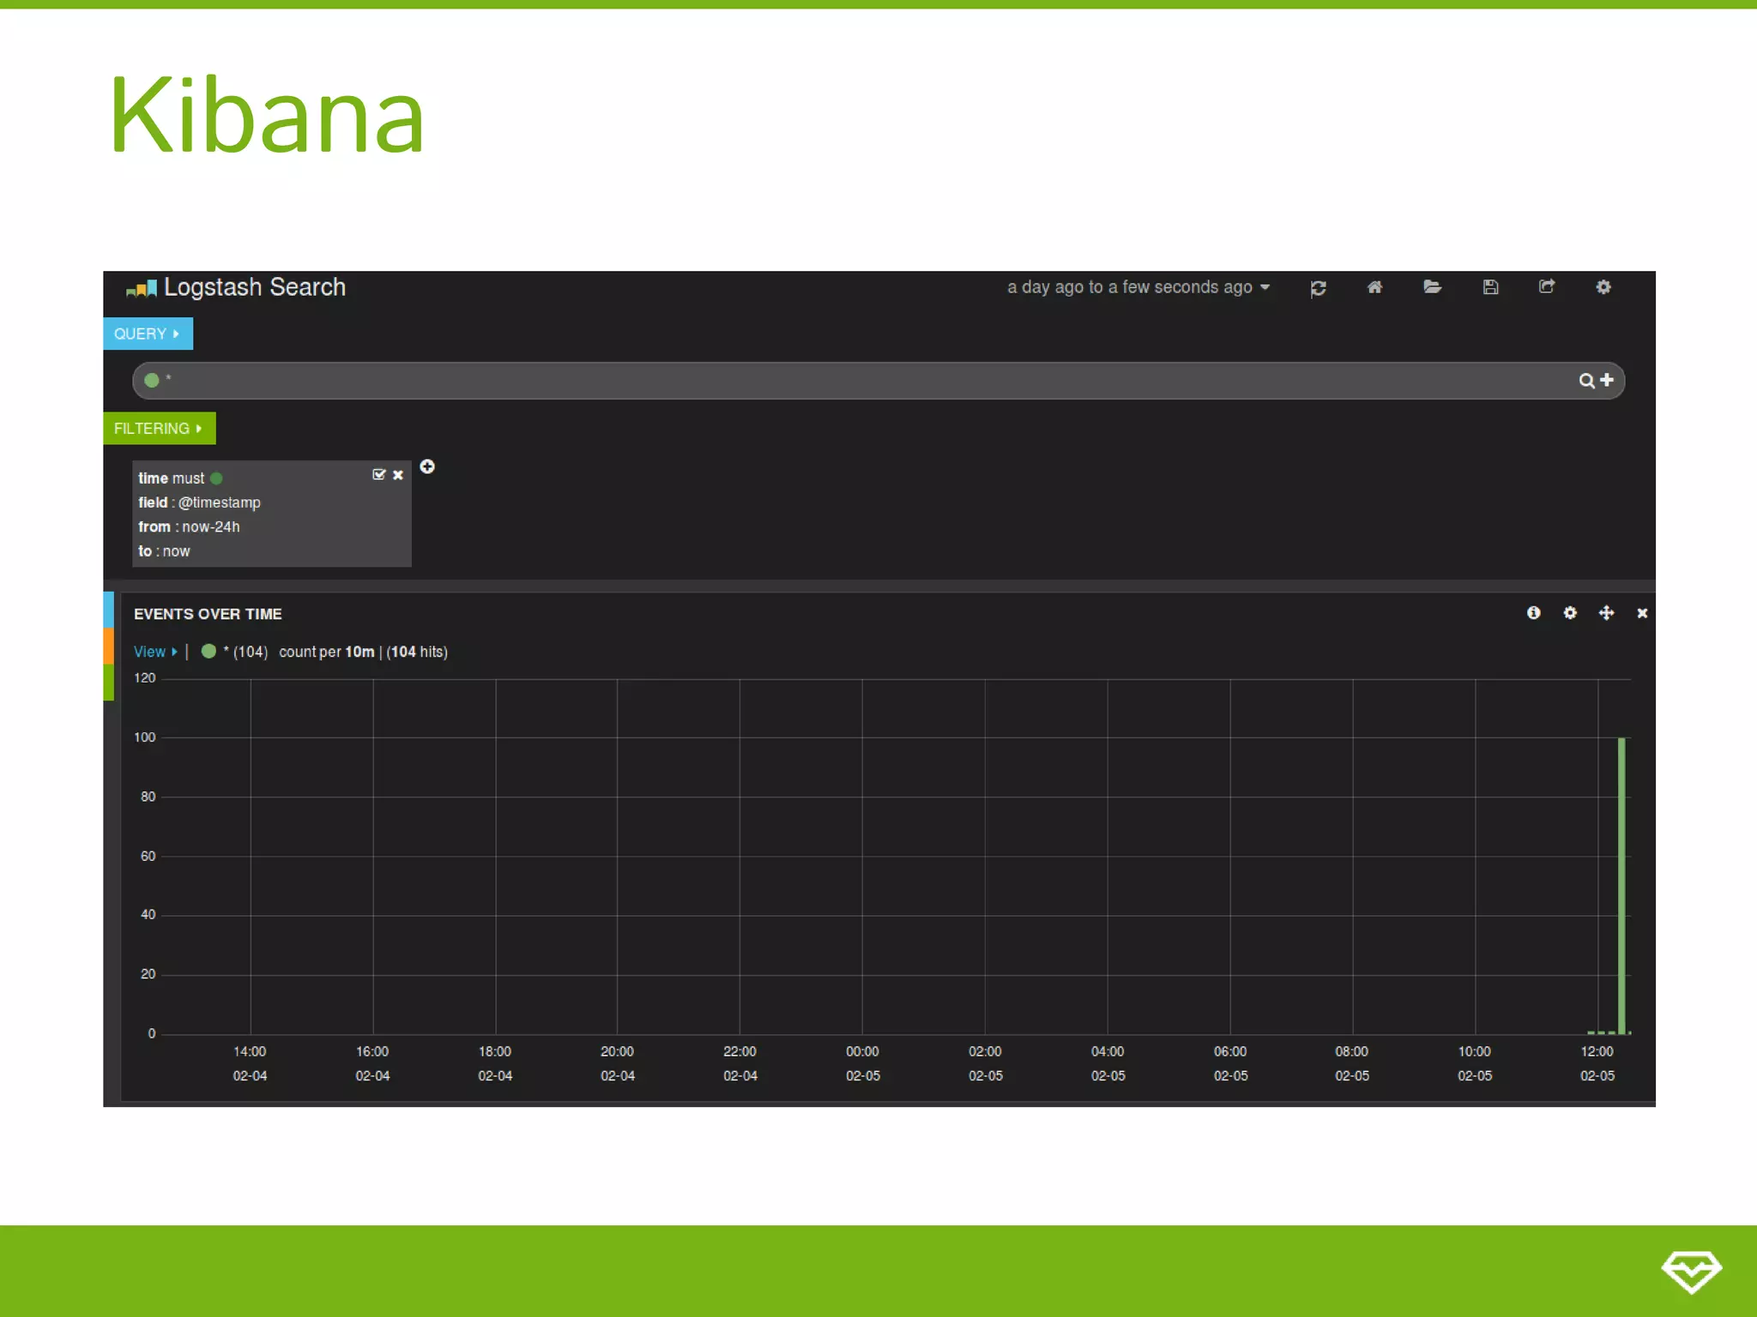The width and height of the screenshot is (1757, 1317).
Task: Add a new filter with plus circle
Action: click(427, 466)
